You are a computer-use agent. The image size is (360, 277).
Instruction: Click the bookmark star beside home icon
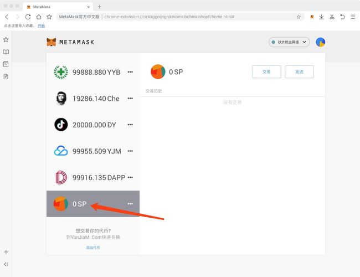[49, 17]
